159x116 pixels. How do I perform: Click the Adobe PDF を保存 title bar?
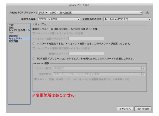[80, 5]
